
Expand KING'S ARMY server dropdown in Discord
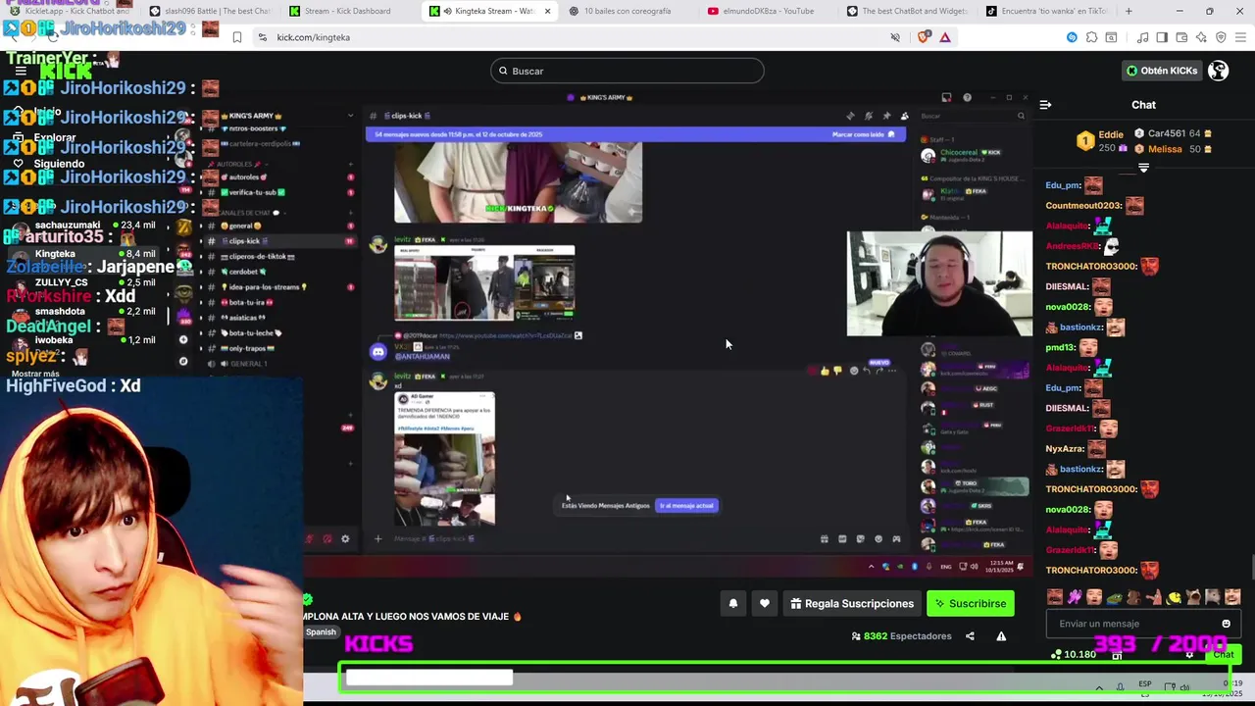350,116
